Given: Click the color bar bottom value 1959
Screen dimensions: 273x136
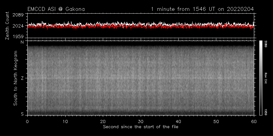Looking at the screenshot, I should (x=266, y=112).
